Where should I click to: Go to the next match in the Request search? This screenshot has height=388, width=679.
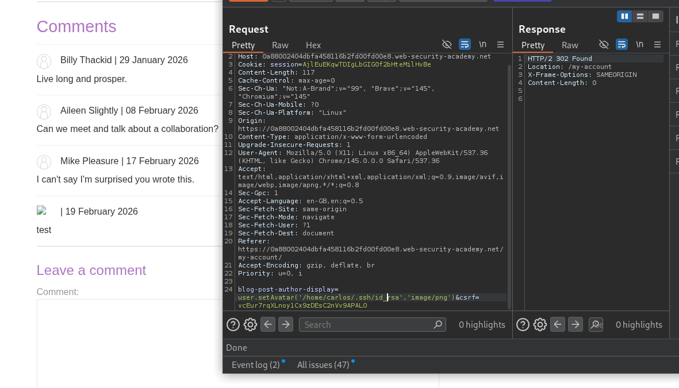click(x=286, y=325)
